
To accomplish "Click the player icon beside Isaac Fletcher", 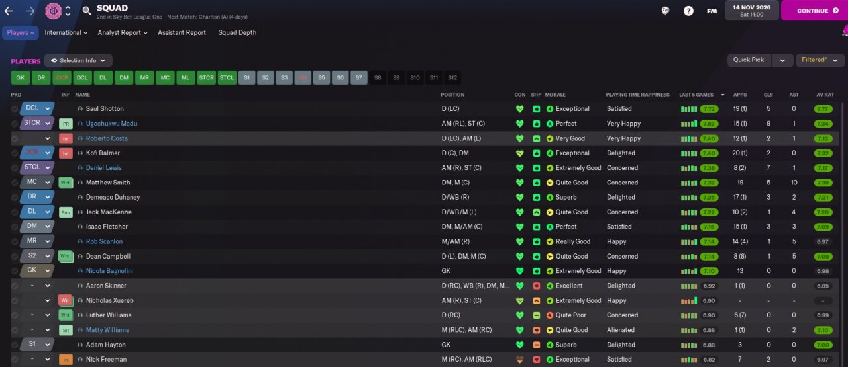I will coord(80,227).
